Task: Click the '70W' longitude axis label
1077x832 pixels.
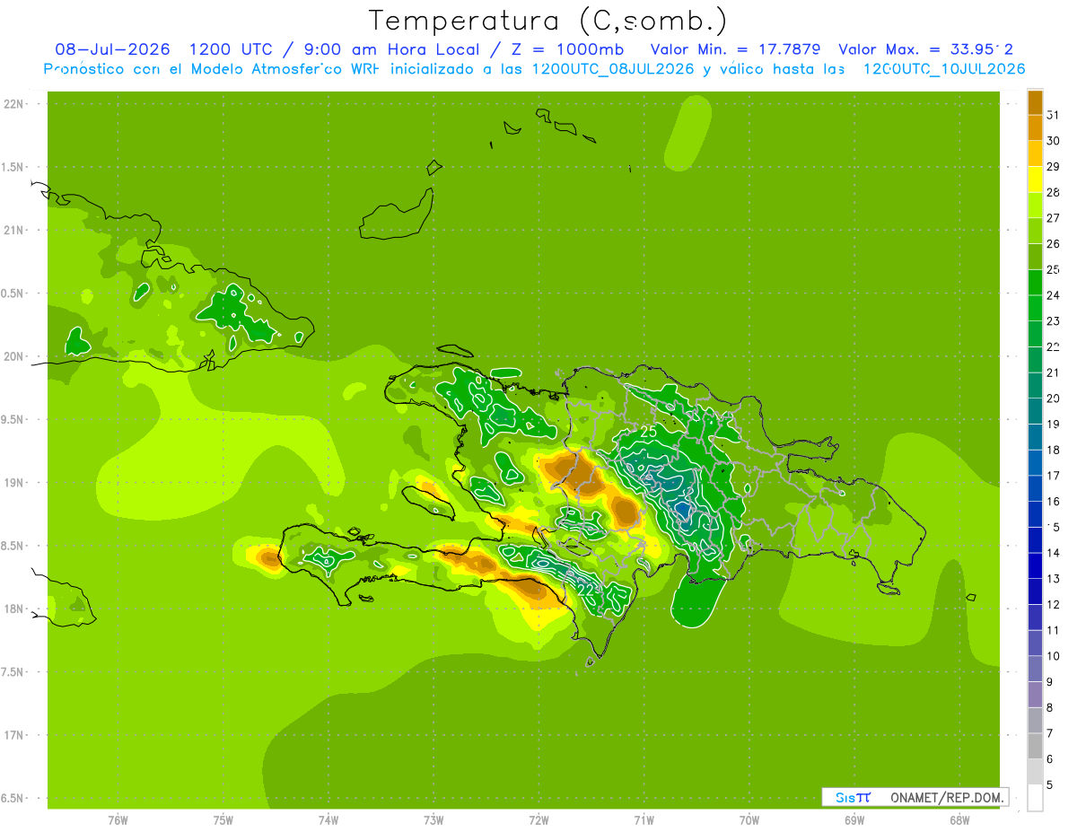Action: click(749, 820)
